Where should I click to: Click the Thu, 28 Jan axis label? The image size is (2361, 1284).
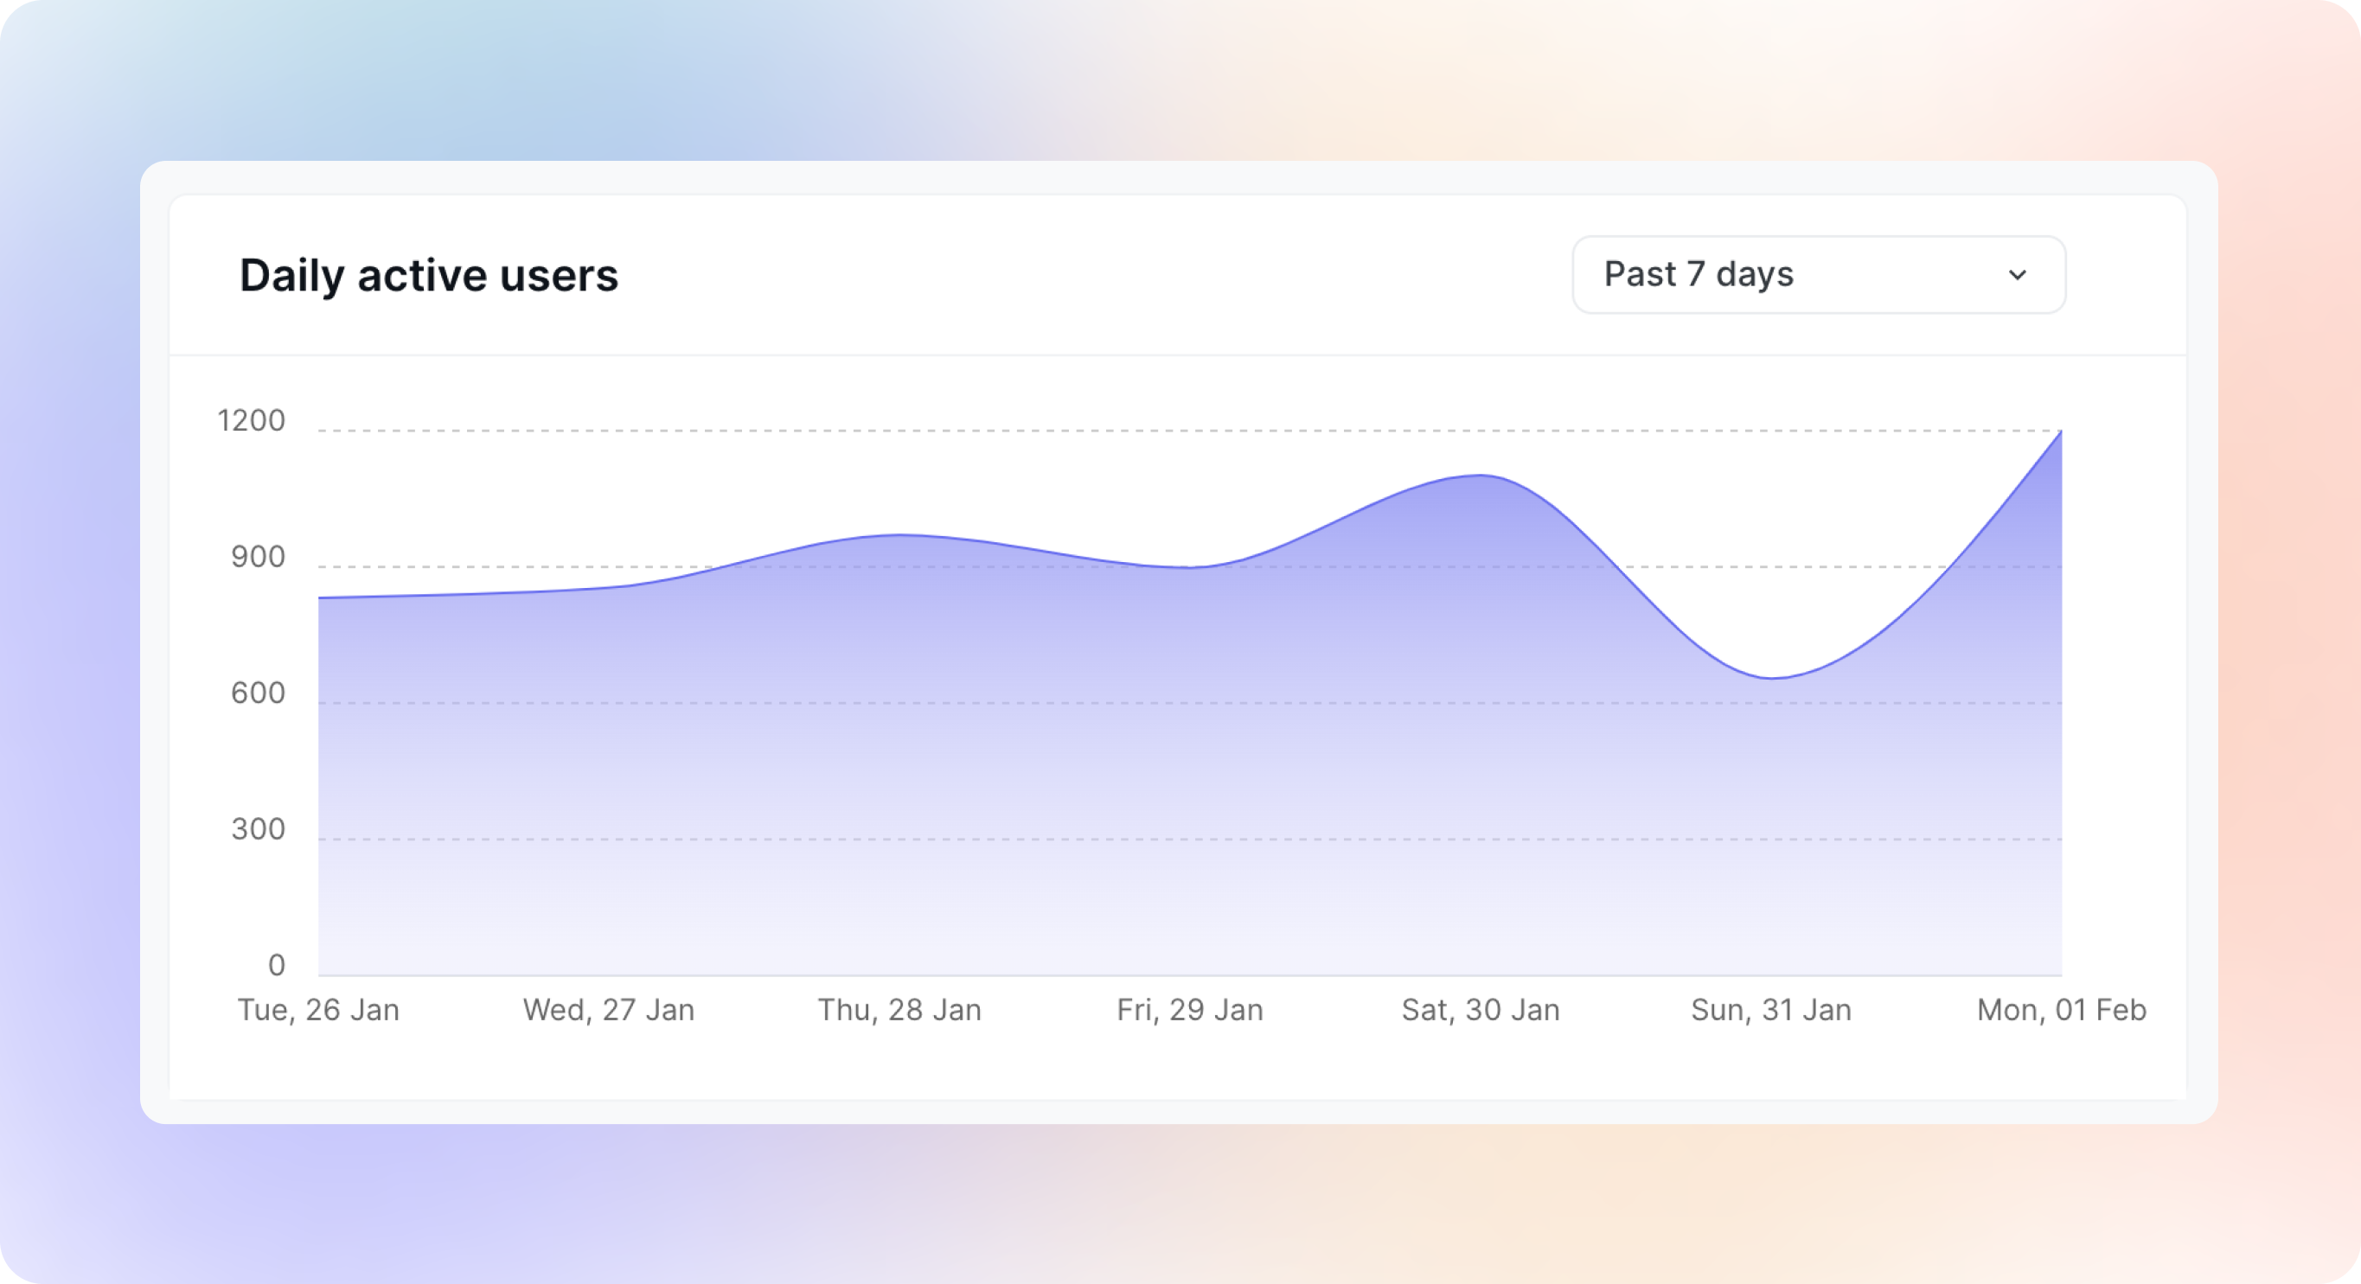899,1010
